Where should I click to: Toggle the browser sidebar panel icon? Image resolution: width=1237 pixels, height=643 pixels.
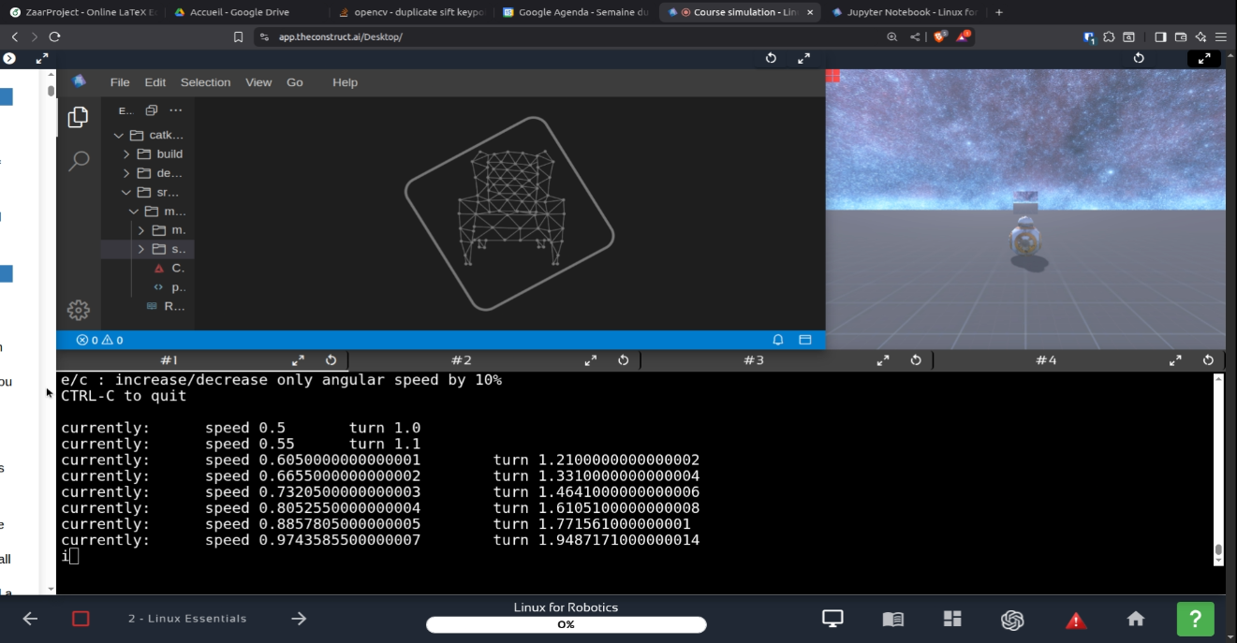click(1160, 37)
